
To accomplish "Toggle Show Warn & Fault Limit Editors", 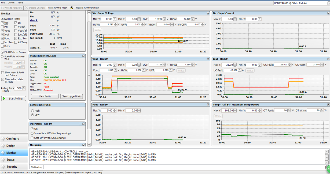I will (2, 73).
